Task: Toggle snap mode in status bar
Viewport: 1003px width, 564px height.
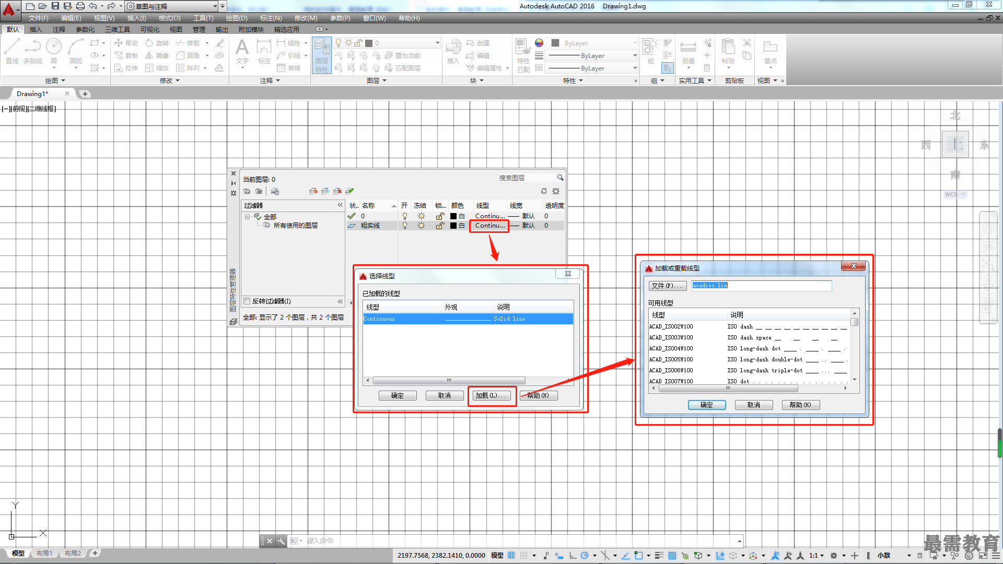Action: tap(524, 555)
